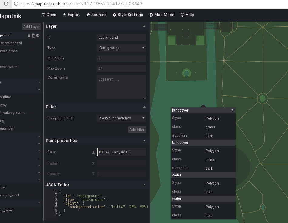Toggle visibility of the background layer
Screen dimensions: 288x223
pyautogui.click(x=37, y=35)
